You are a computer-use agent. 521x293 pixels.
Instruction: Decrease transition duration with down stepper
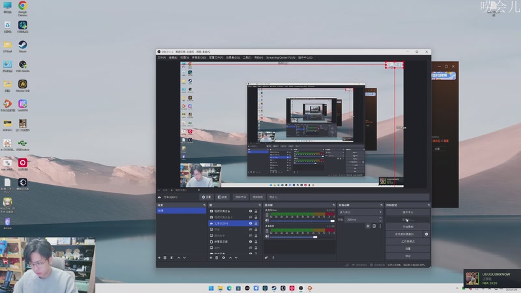tap(380, 221)
